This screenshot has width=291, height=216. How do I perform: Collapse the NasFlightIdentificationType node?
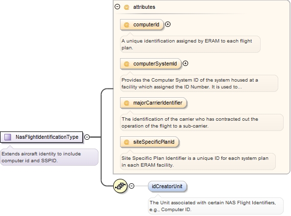[x=87, y=137]
